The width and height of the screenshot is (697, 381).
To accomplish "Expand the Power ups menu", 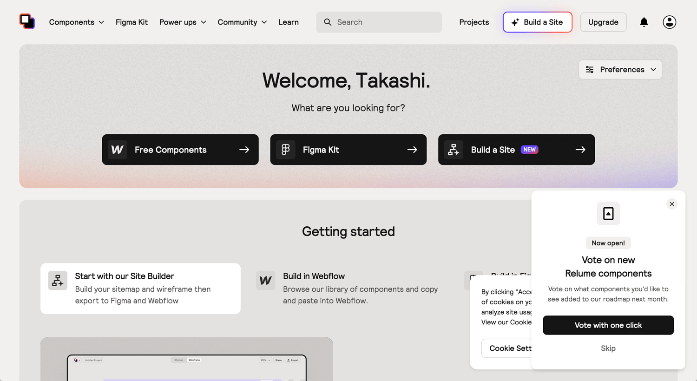I will pyautogui.click(x=183, y=22).
